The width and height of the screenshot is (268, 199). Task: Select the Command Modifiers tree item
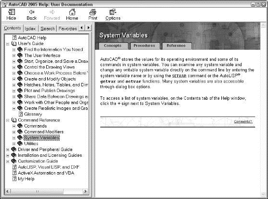pyautogui.click(x=44, y=132)
